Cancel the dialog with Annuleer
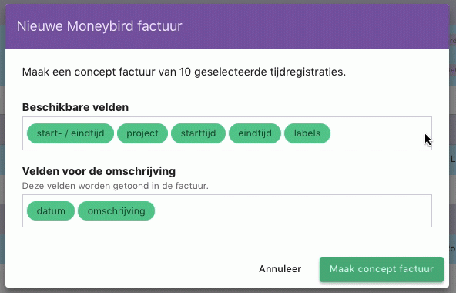Viewport: 456px width, 293px height. coord(280,269)
